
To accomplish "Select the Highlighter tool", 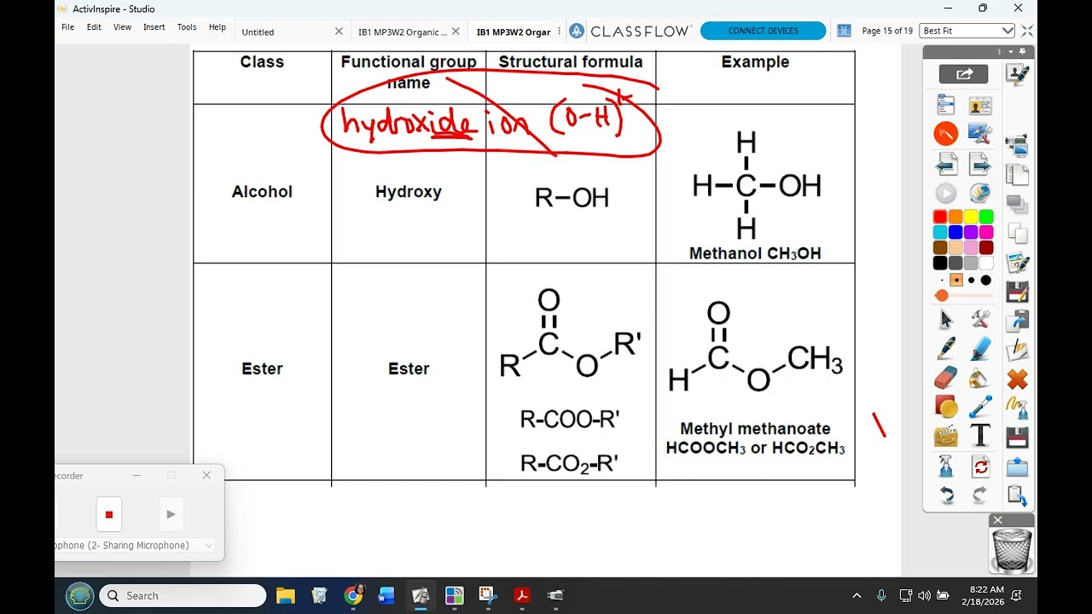I will pyautogui.click(x=980, y=349).
